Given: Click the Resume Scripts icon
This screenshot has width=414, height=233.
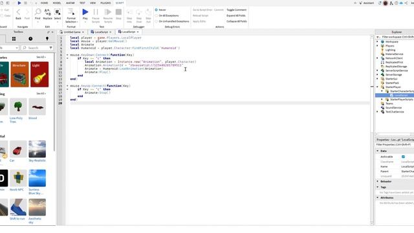Looking at the screenshot, I should [108, 12].
